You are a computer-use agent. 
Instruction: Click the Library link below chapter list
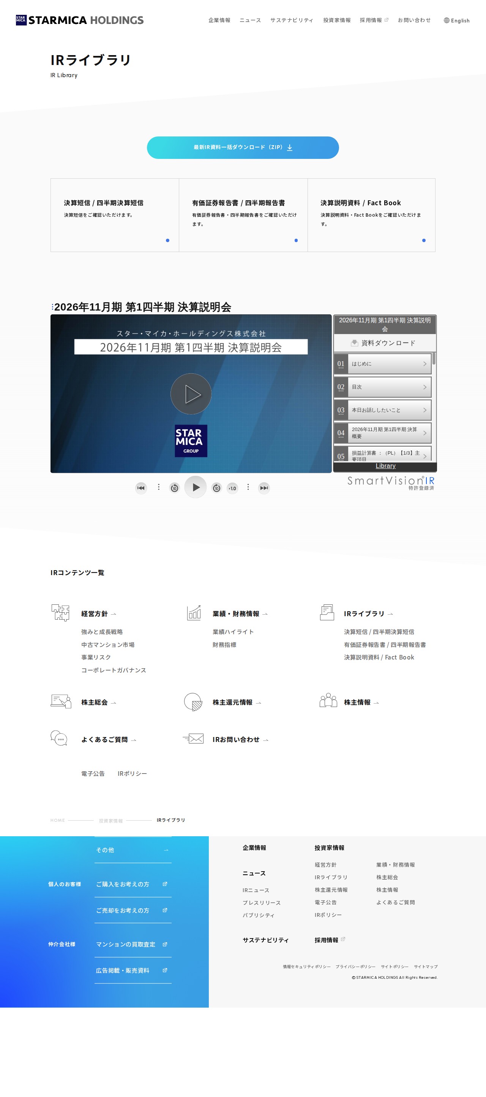386,466
